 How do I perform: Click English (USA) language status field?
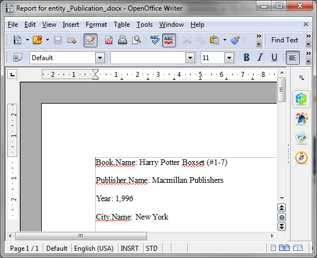pyautogui.click(x=94, y=249)
